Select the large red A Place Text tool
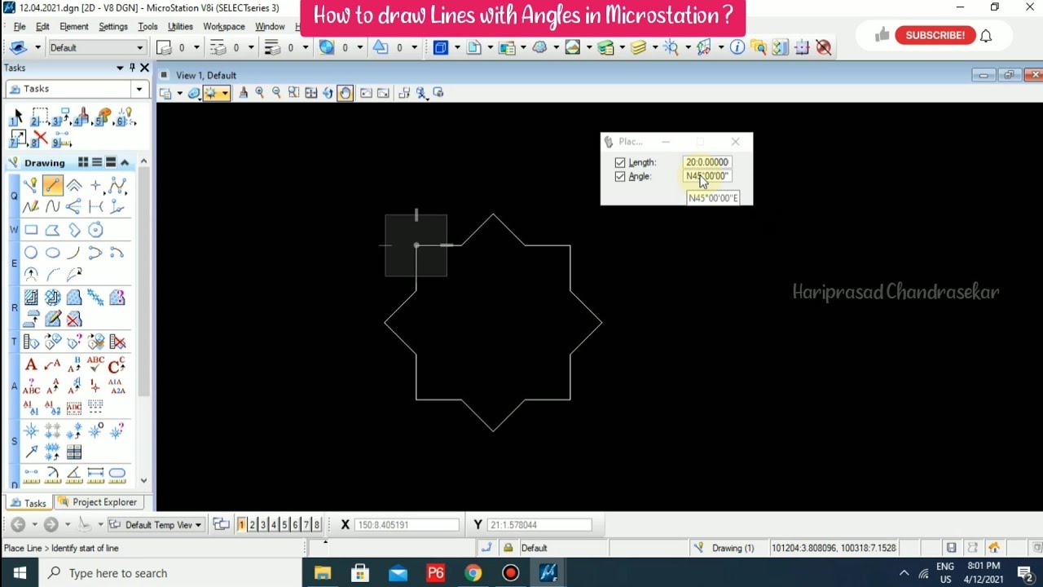Viewport: 1043px width, 587px height. click(x=31, y=364)
